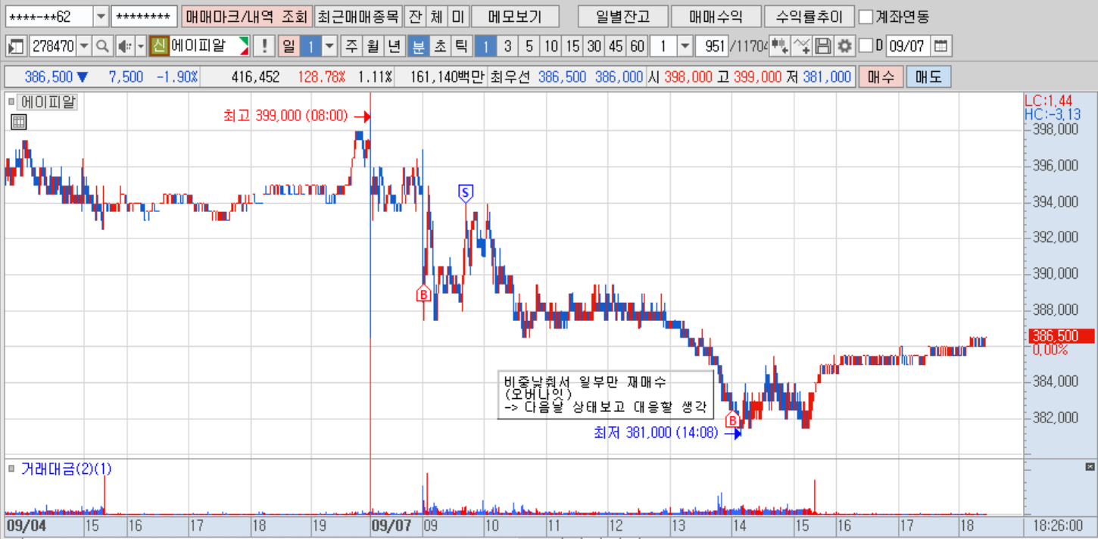1098x539 pixels.
Task: Select the 년 yearly chart button
Action: click(x=394, y=46)
